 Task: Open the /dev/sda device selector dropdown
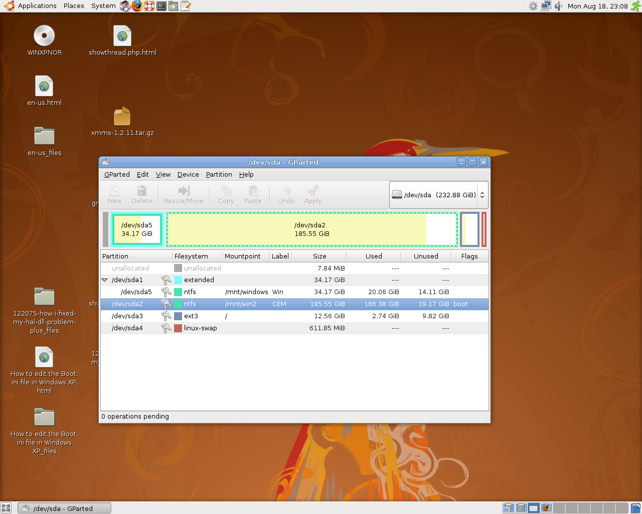(x=438, y=195)
